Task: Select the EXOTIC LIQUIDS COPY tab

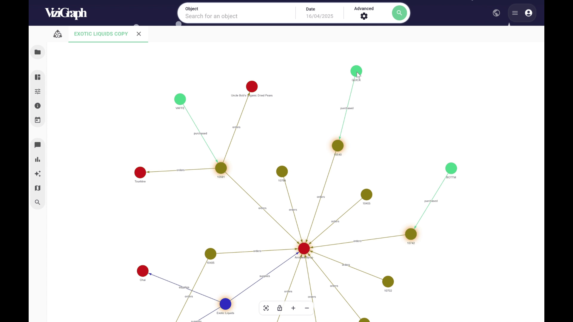Action: point(101,34)
